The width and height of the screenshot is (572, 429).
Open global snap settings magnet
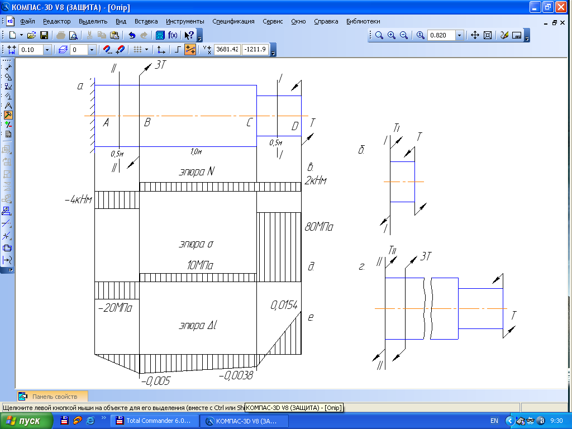click(x=107, y=50)
